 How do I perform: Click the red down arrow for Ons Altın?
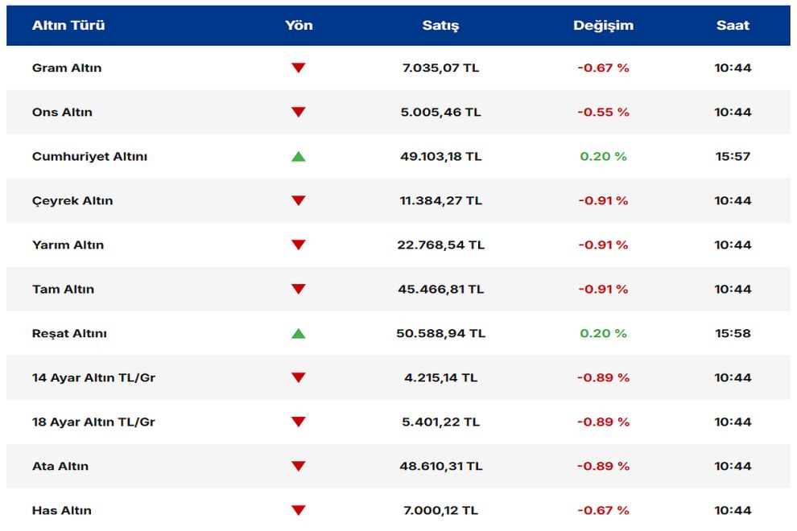pos(299,113)
